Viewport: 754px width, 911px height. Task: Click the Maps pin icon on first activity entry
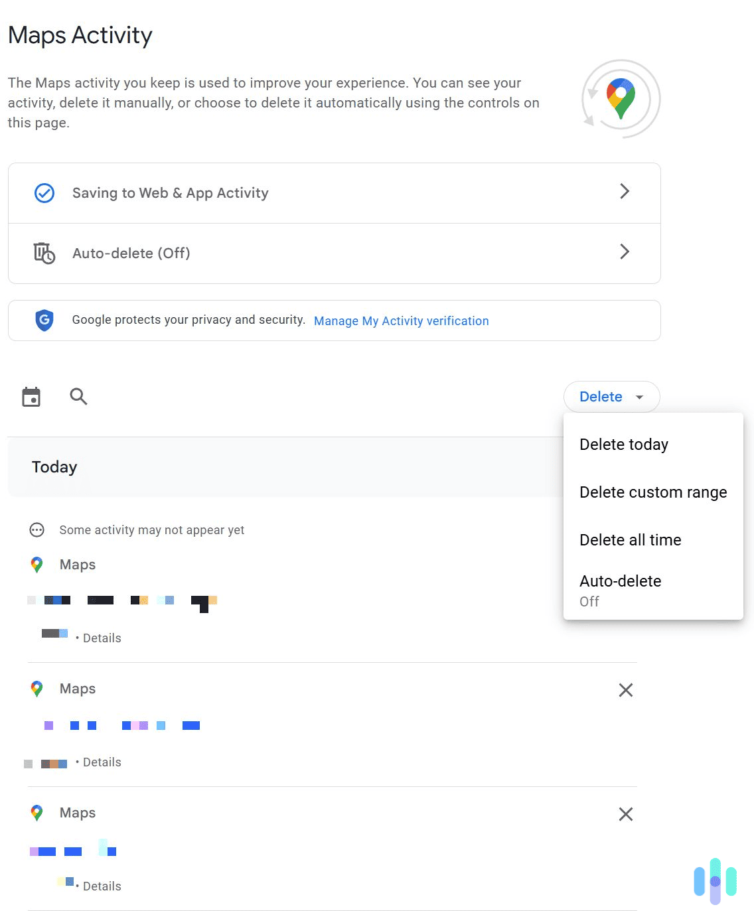pos(37,565)
